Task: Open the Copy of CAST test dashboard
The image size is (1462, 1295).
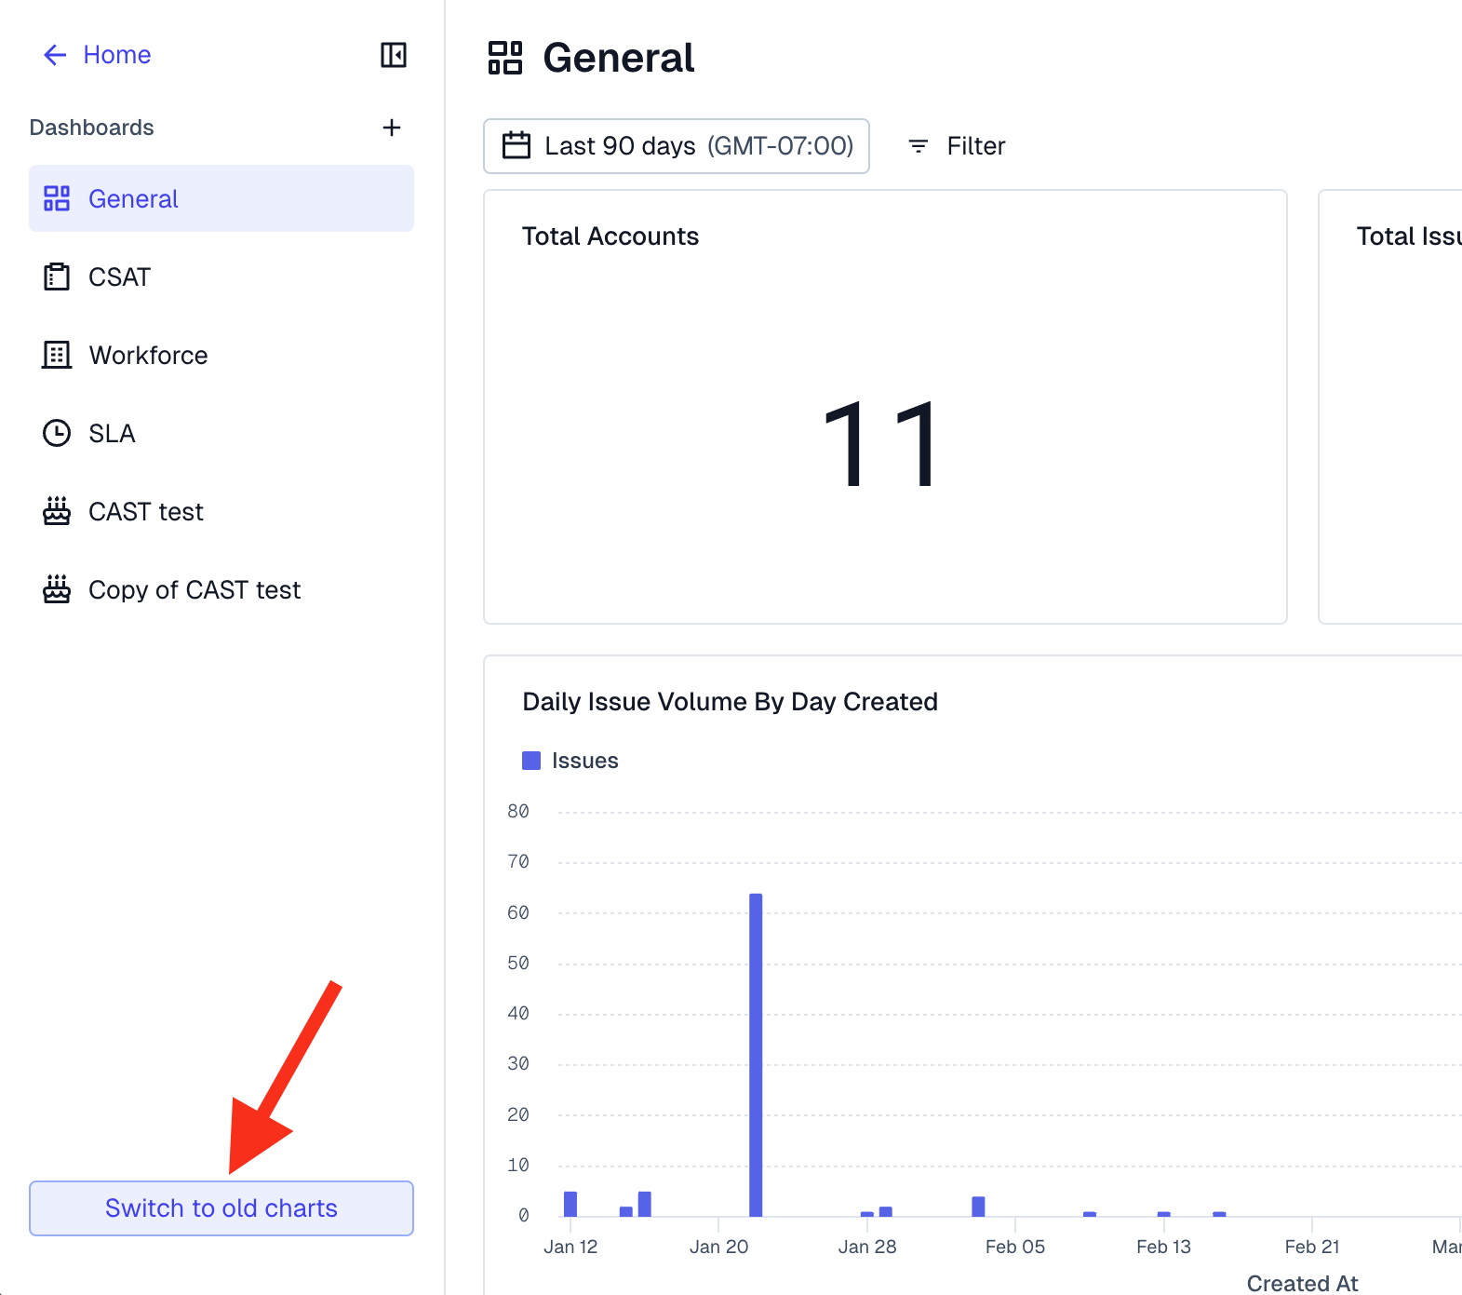Action: tap(194, 590)
